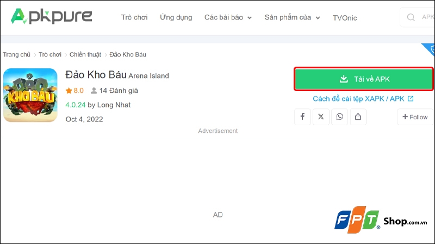Screen dimensions: 435x244
Task: Share on Facebook
Action: tap(302, 117)
